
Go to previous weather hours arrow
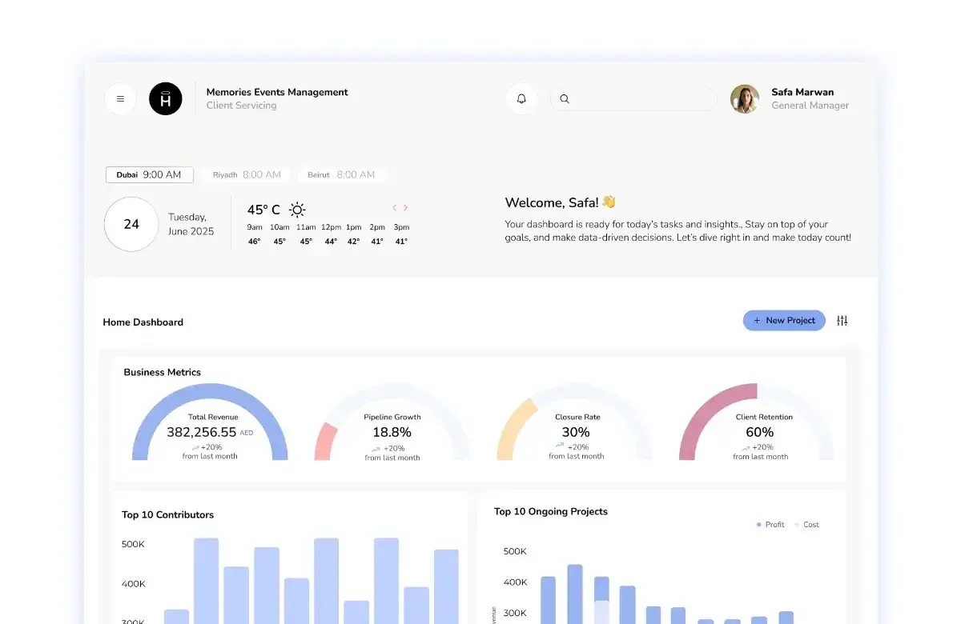point(395,208)
